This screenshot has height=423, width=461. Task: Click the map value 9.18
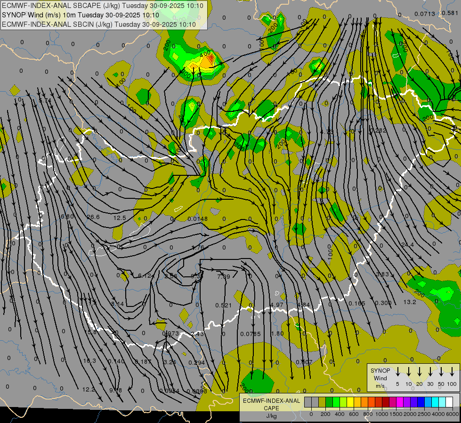click(115, 390)
